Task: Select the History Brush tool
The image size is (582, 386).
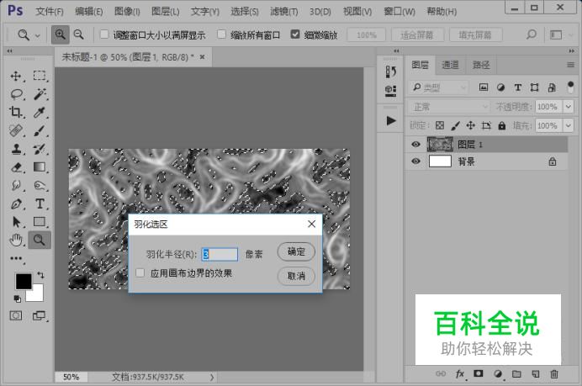Action: (x=40, y=149)
